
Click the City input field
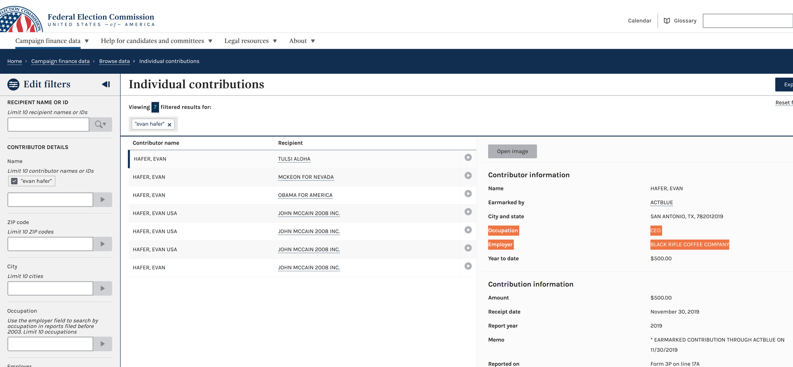tap(50, 289)
